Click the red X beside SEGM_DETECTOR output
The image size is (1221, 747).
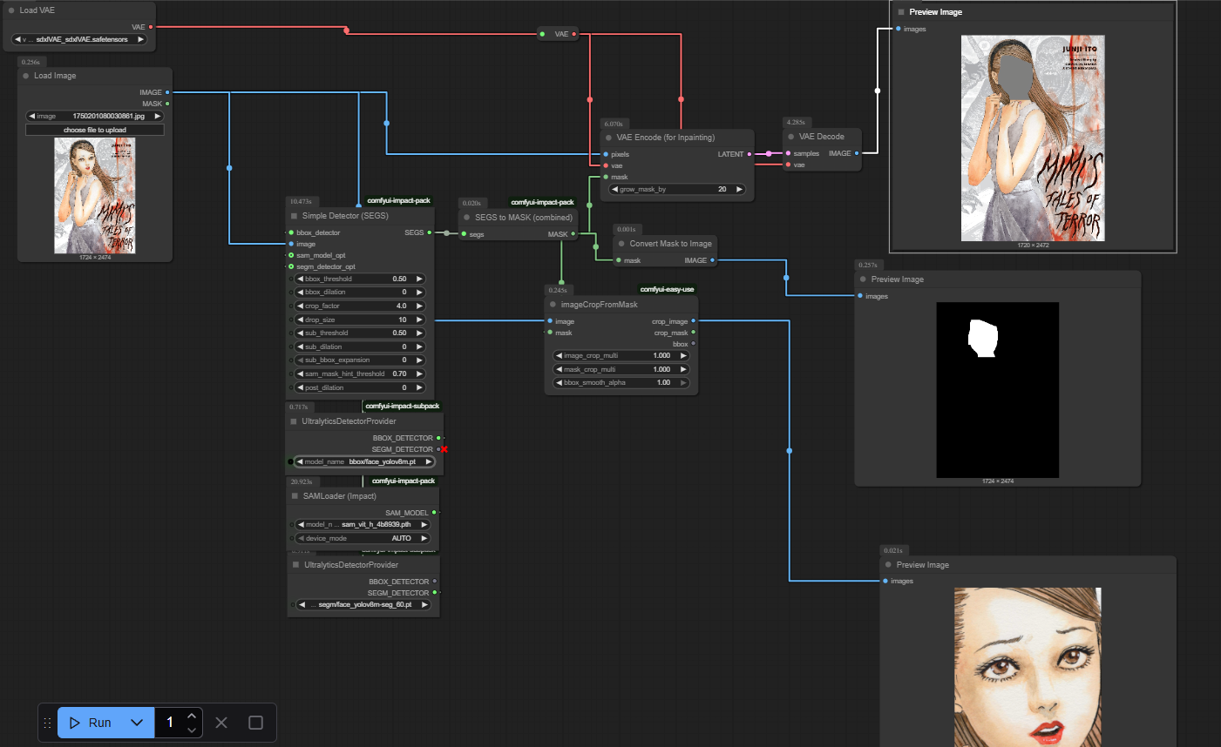(x=444, y=449)
